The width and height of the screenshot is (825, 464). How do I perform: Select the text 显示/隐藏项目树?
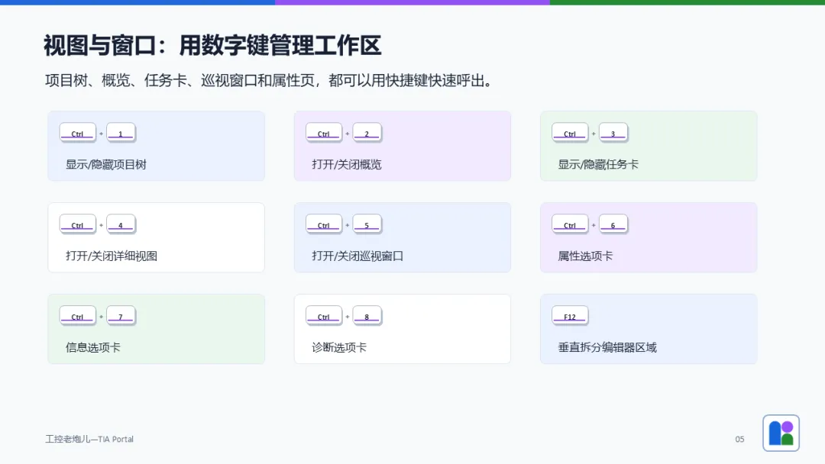(105, 165)
